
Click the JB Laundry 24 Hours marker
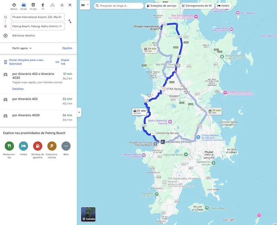coord(163,142)
